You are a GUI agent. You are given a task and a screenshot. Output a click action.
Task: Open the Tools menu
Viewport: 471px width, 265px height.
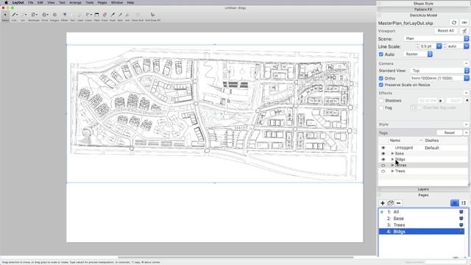(90, 2)
